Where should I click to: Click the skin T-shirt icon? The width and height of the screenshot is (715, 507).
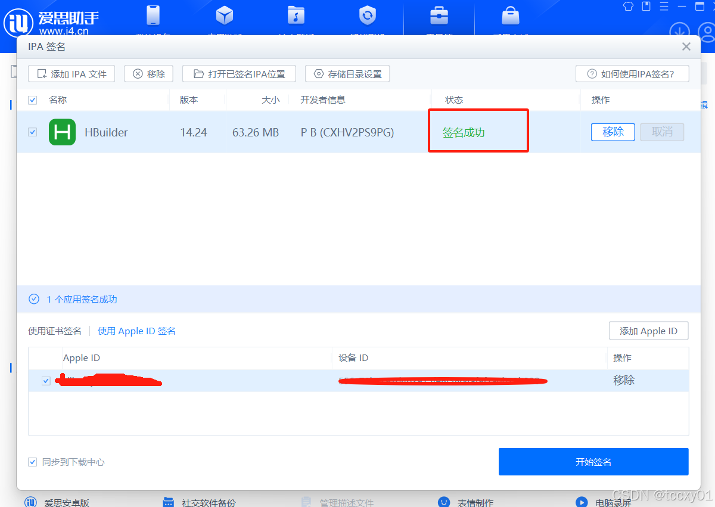pyautogui.click(x=629, y=7)
